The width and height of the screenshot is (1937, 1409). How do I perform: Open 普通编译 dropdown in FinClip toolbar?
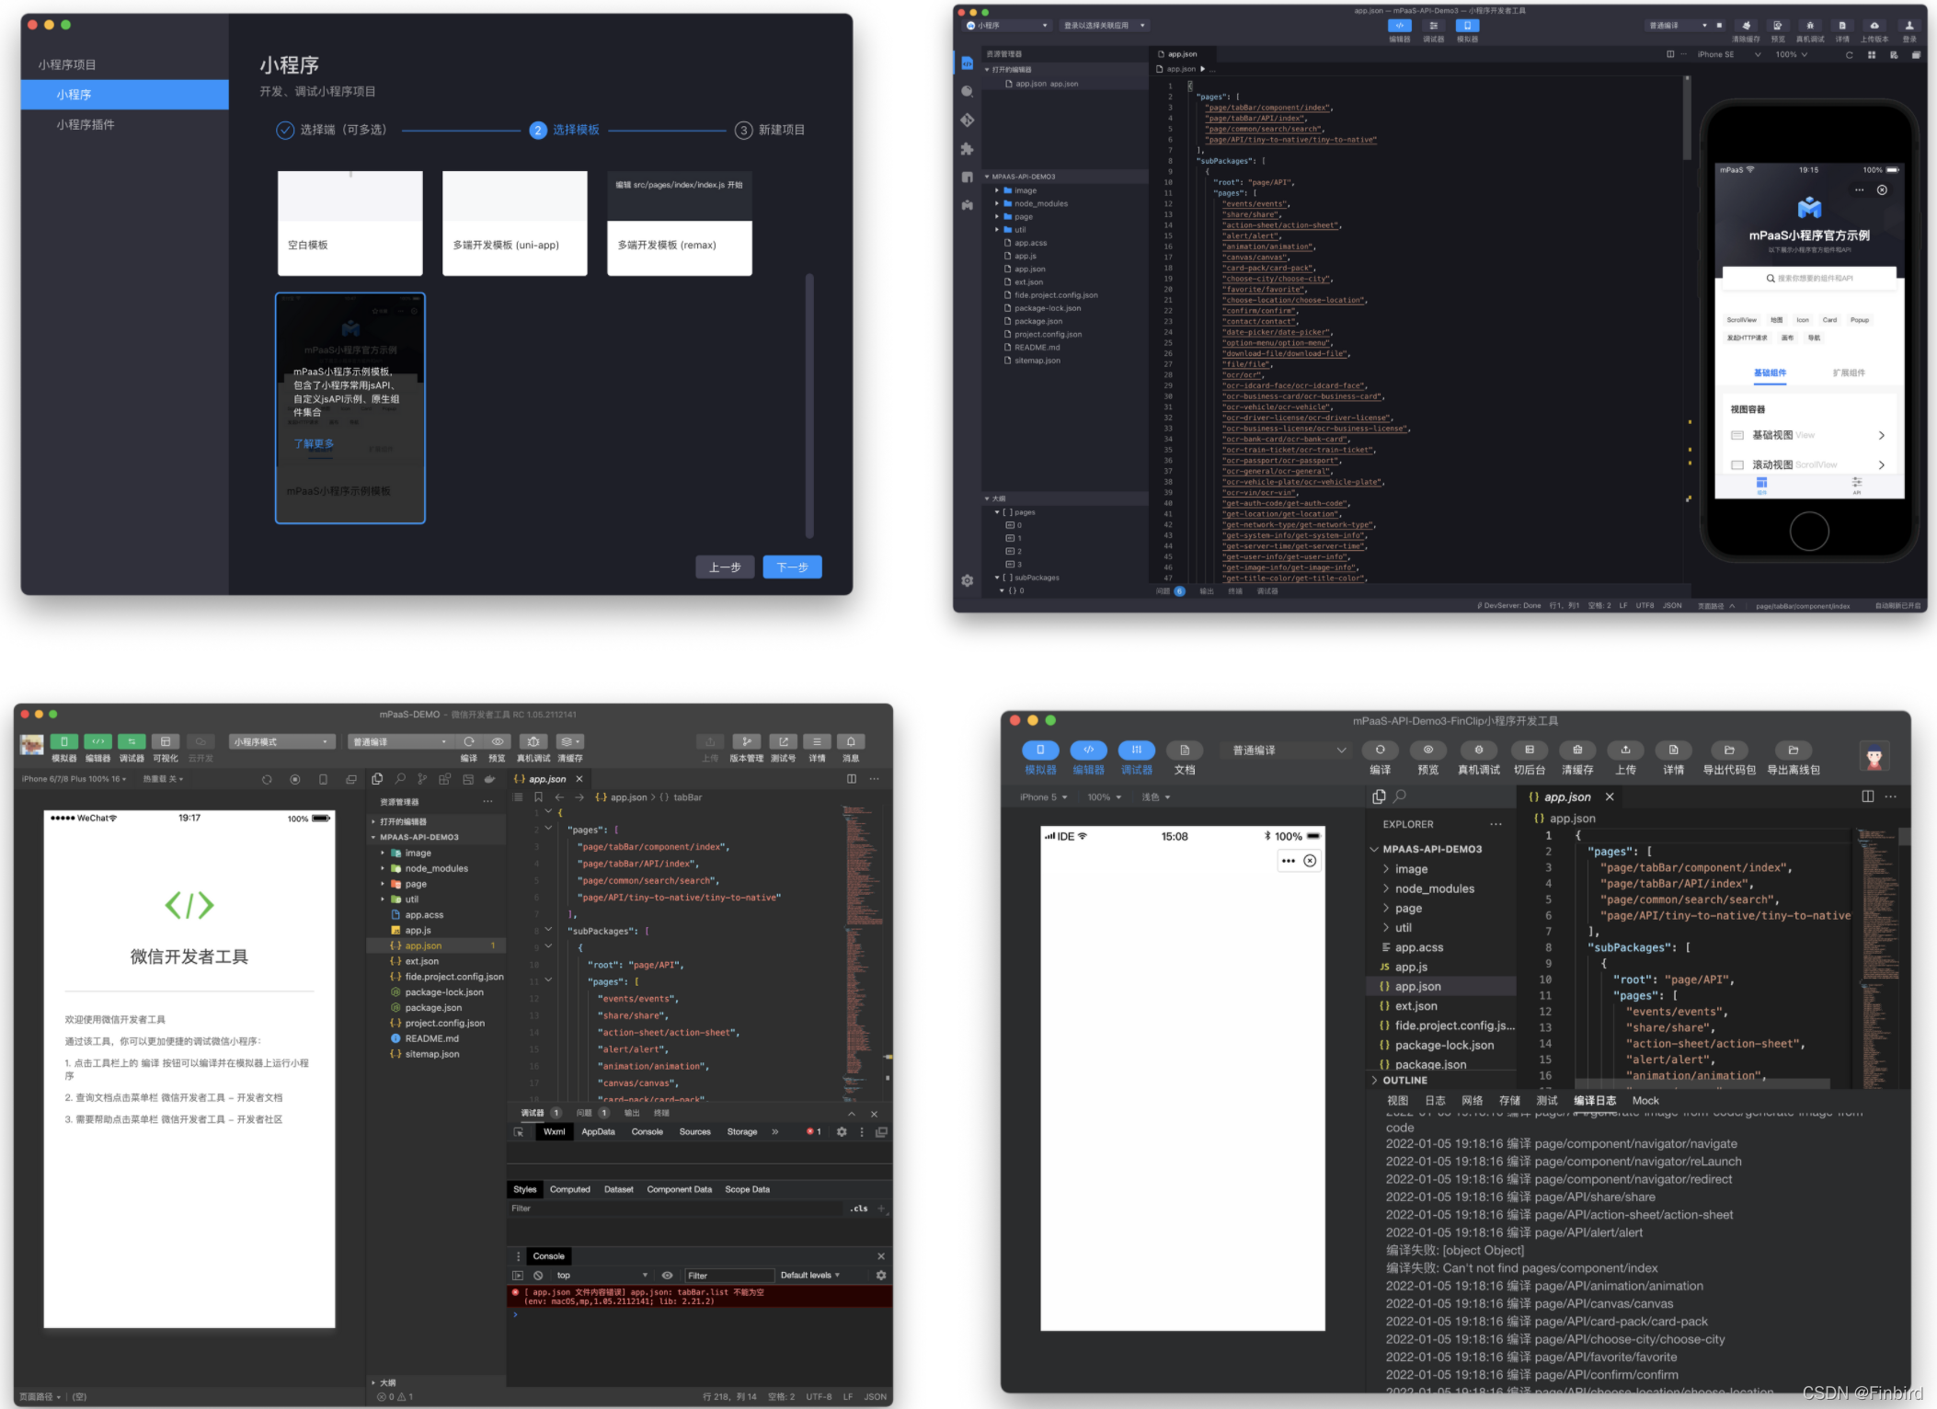point(1289,750)
